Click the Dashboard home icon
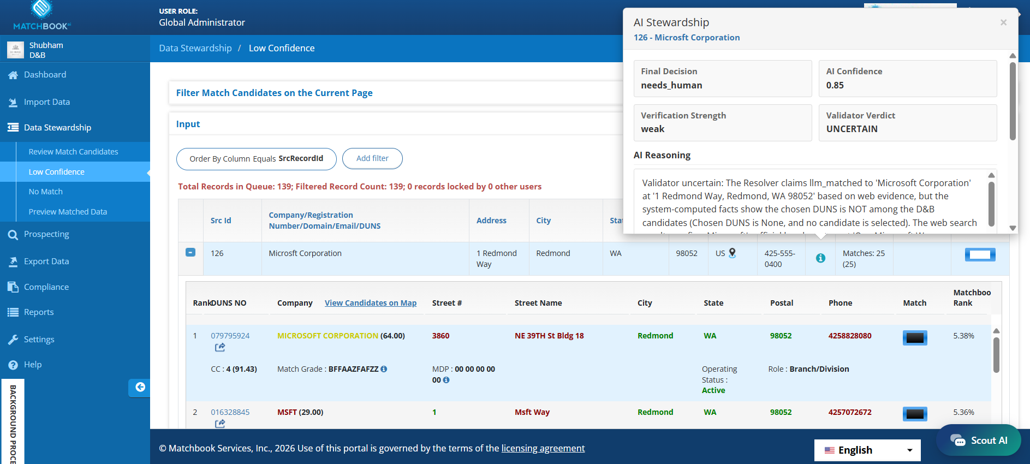1030x464 pixels. pyautogui.click(x=13, y=75)
